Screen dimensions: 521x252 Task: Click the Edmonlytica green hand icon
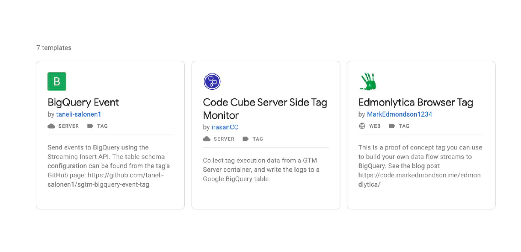click(x=368, y=81)
